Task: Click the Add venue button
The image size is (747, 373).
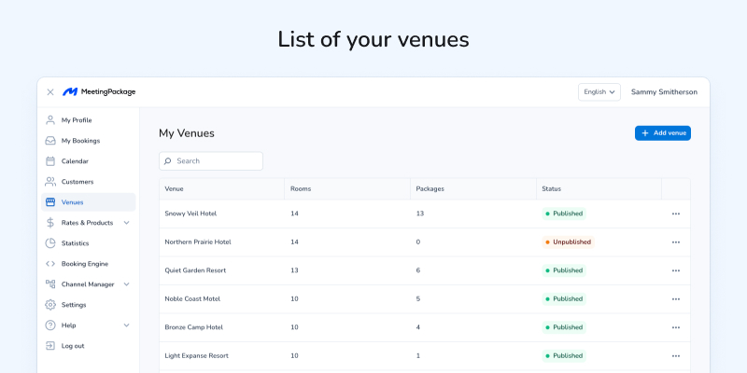Action: point(663,133)
